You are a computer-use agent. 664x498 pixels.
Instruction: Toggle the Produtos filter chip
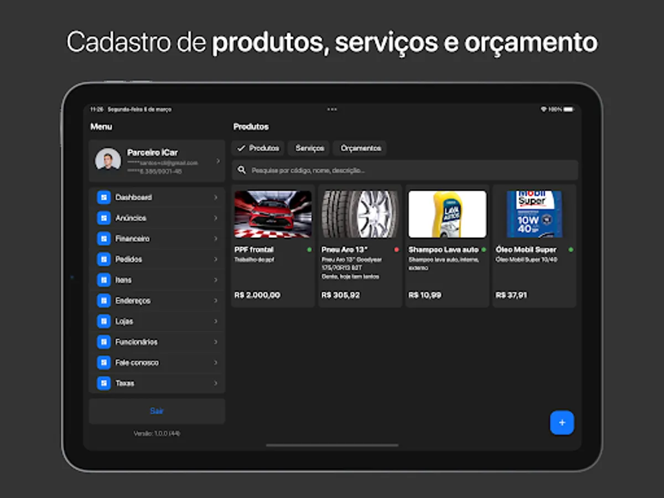tap(257, 148)
